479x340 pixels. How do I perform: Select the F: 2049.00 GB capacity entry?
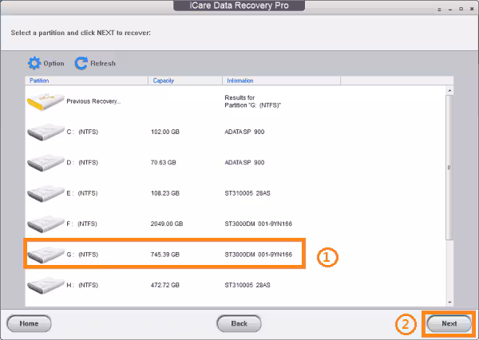(167, 224)
